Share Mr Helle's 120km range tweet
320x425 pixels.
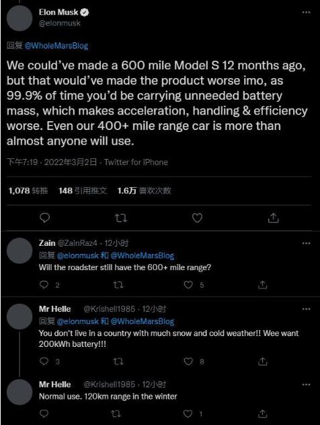262,414
